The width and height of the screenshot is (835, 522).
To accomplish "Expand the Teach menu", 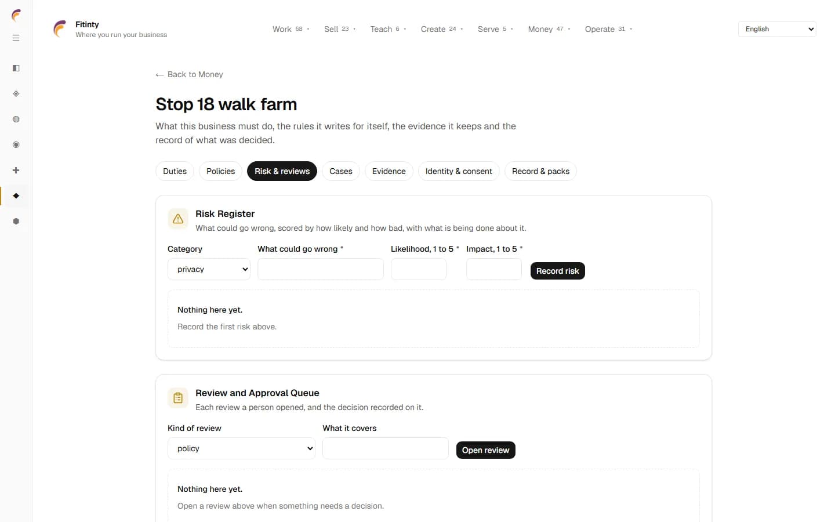I will pos(388,29).
